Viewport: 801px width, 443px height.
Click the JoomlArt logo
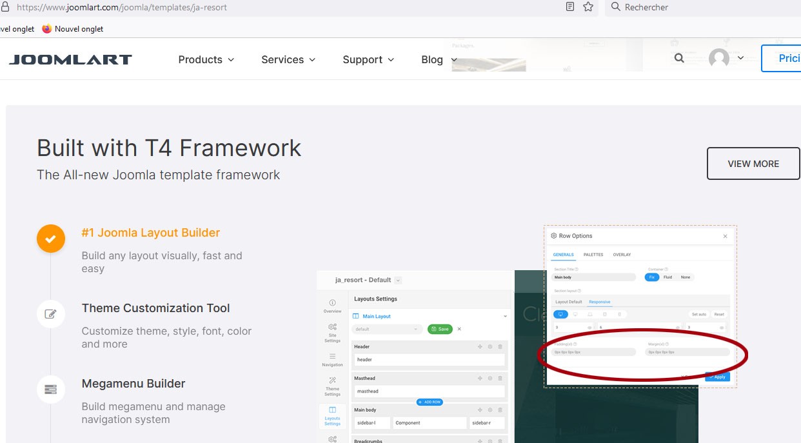pos(70,59)
